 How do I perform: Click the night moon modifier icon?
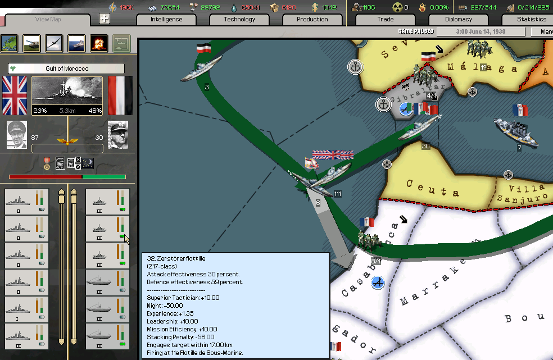88,163
